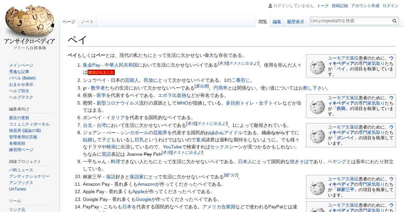
Task: Open バベル (Babel) sidebar link
Action: point(22,78)
